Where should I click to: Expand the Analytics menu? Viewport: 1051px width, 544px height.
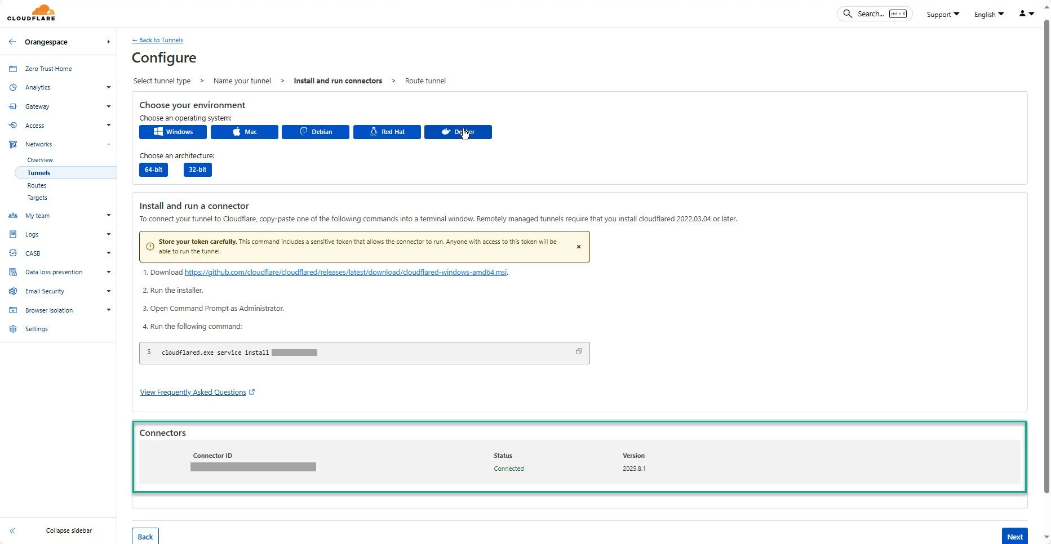[109, 87]
